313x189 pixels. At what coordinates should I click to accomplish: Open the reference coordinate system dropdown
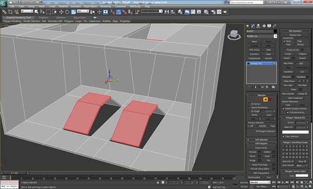[83, 11]
